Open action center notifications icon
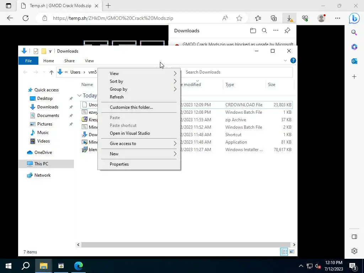This screenshot has width=364, height=273. tap(353, 266)
